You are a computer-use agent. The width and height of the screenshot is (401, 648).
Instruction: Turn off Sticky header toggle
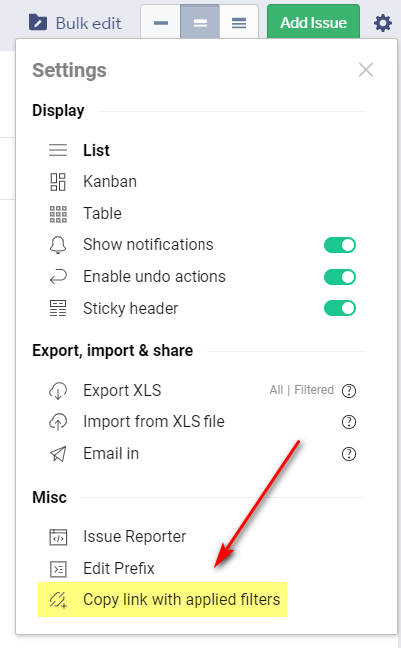(340, 308)
